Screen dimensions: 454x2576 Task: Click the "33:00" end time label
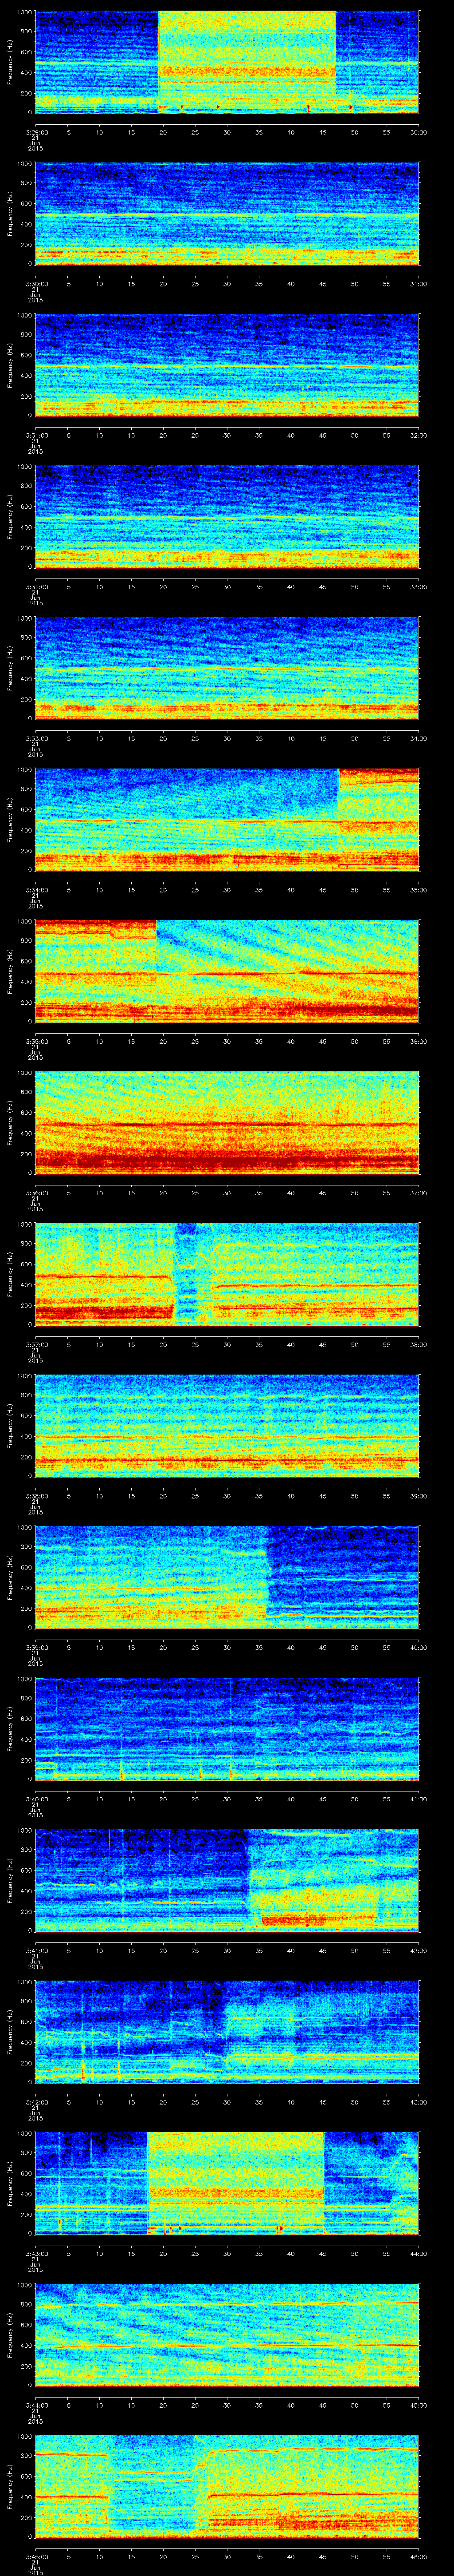(x=418, y=586)
